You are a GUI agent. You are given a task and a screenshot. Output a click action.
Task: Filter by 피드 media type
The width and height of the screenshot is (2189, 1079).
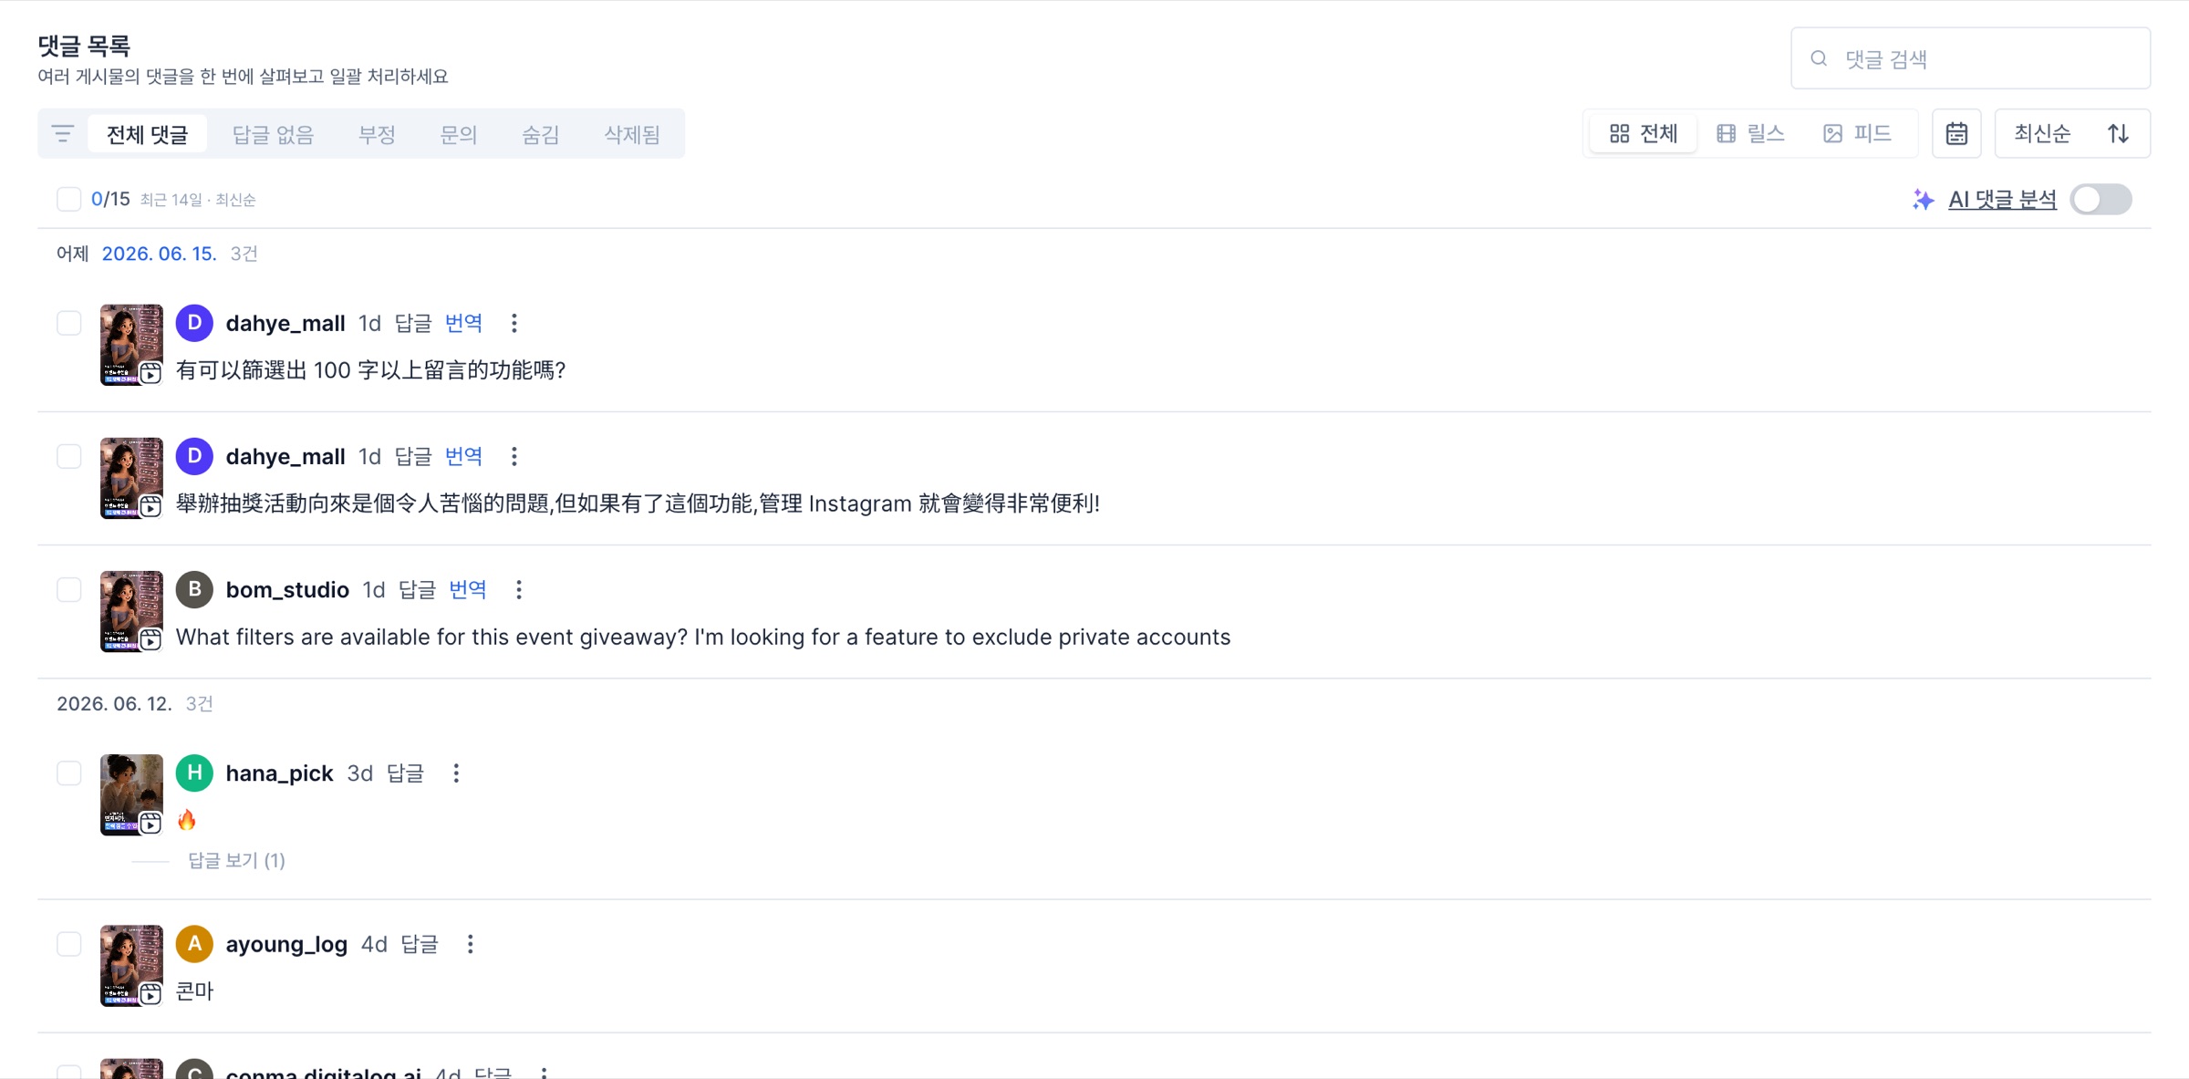[1858, 134]
